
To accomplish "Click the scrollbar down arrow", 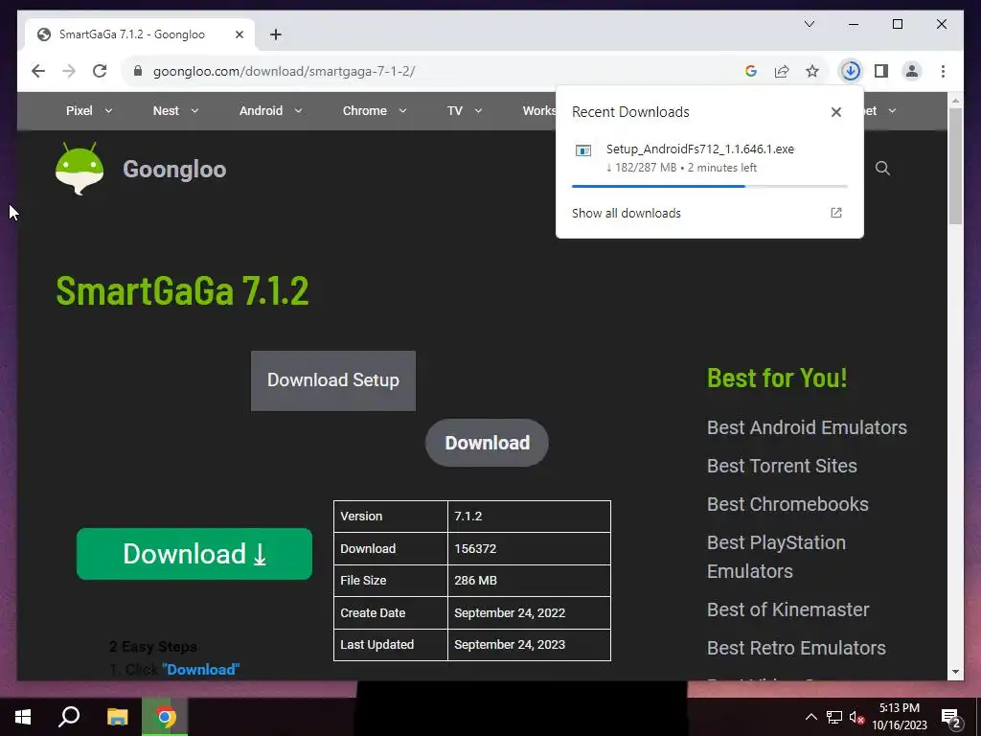I will pos(955,672).
